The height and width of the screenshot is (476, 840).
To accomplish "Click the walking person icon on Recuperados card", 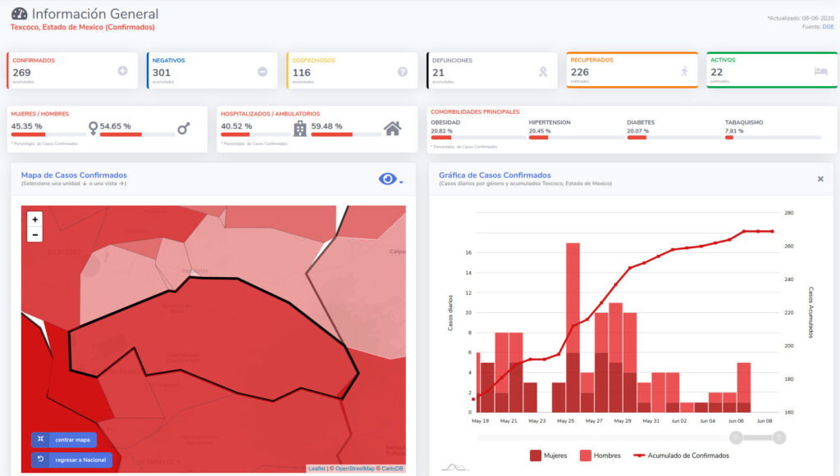I will pyautogui.click(x=684, y=71).
